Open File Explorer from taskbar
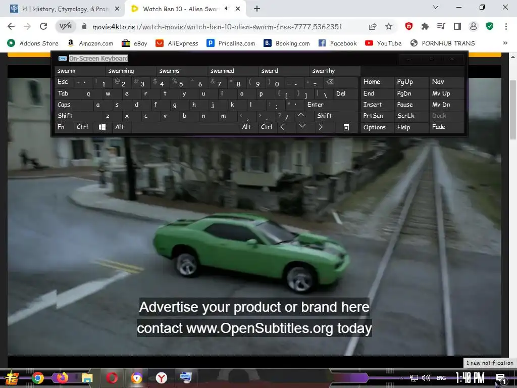517x388 pixels. [x=87, y=378]
